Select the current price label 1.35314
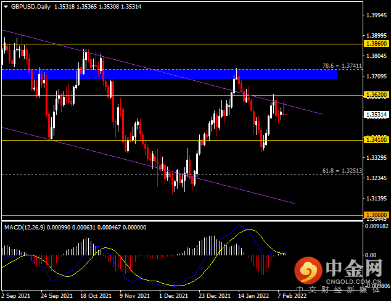391x301 pixels. [x=376, y=115]
